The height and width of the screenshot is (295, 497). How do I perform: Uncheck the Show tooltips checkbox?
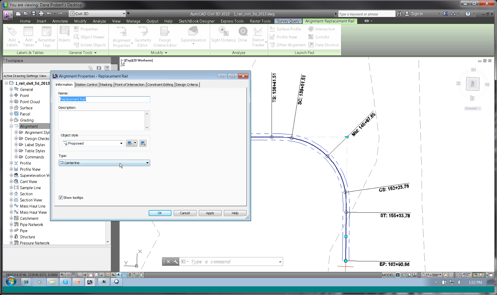[61, 198]
